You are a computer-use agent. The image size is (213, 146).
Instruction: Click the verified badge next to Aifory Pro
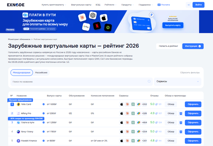tap(44, 113)
